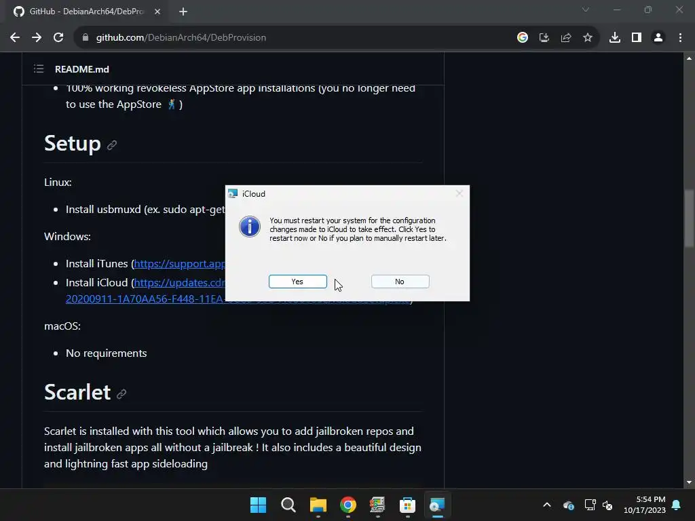Open Chrome profile menu
695x521 pixels.
tap(658, 38)
